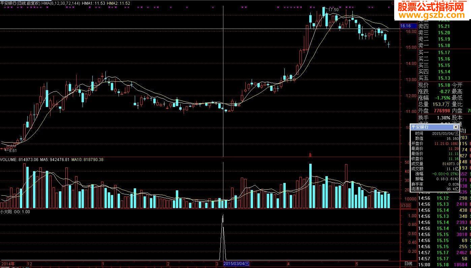
Task: Click the popup 成交量 814973.0 row
Action: (x=435, y=164)
